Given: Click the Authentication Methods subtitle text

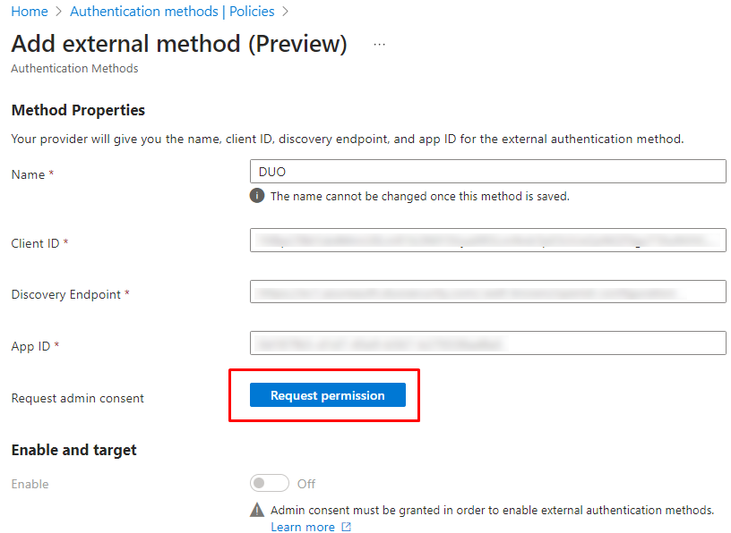Looking at the screenshot, I should 74,68.
